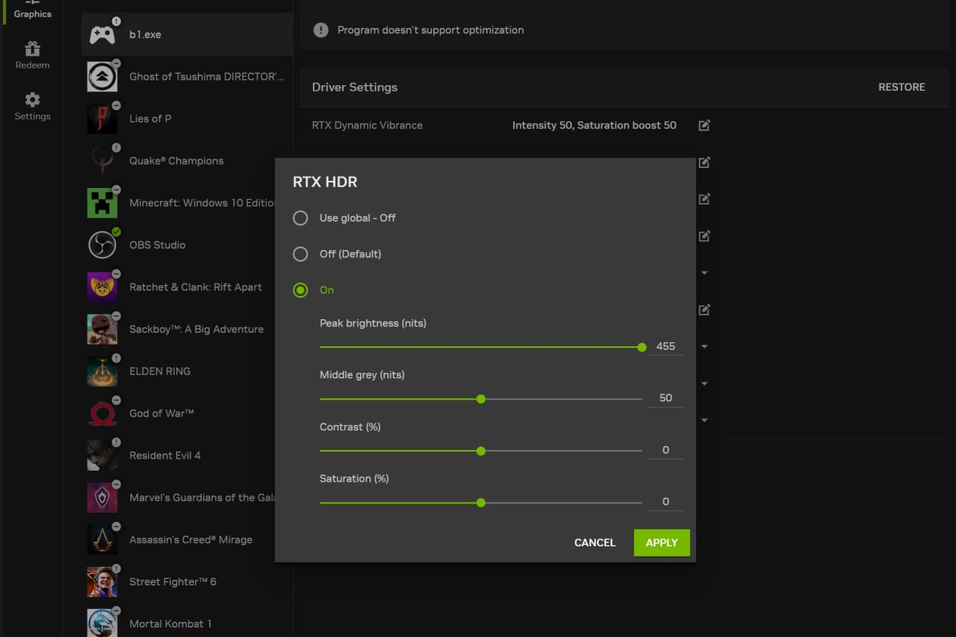Click the Peak brightness slider handle
Screen dimensions: 956x637
[642, 347]
